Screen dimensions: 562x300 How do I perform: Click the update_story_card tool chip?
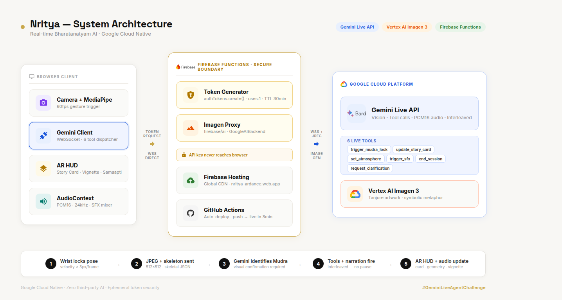413,149
